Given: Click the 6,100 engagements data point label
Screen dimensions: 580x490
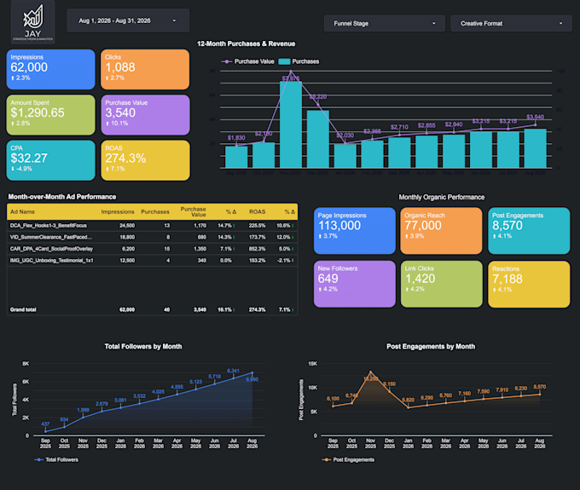Looking at the screenshot, I should pyautogui.click(x=333, y=398).
